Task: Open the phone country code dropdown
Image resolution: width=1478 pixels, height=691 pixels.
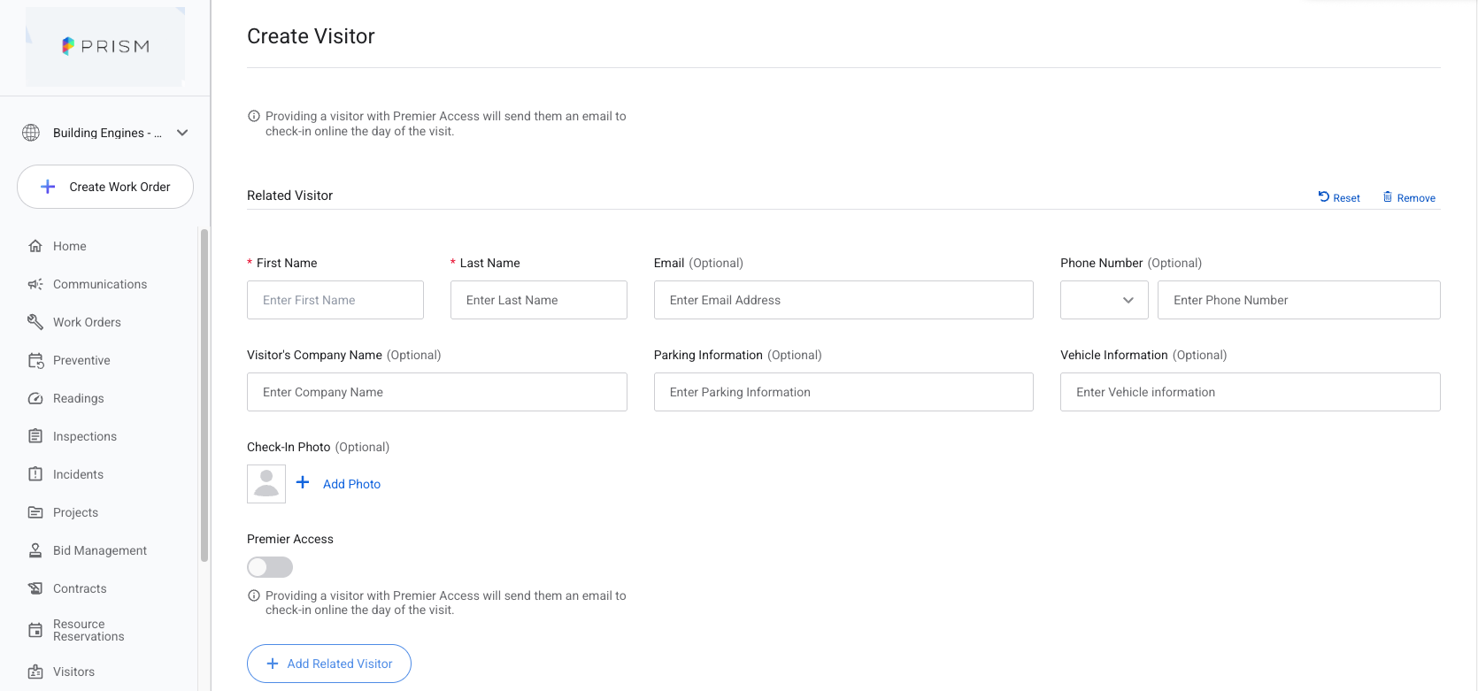Action: pyautogui.click(x=1105, y=300)
